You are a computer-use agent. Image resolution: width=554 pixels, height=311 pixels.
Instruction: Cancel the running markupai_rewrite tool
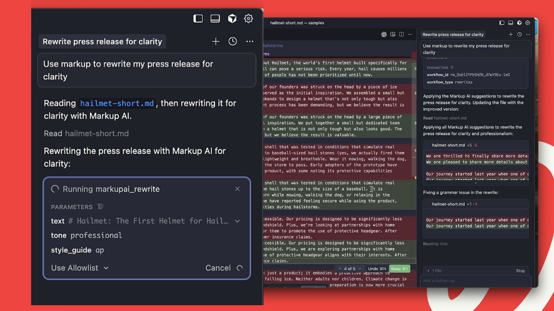click(x=217, y=268)
